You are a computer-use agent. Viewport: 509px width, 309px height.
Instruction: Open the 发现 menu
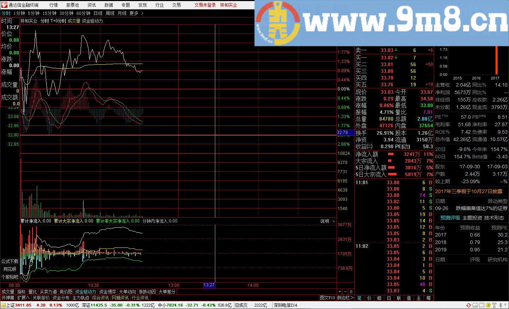tap(142, 5)
